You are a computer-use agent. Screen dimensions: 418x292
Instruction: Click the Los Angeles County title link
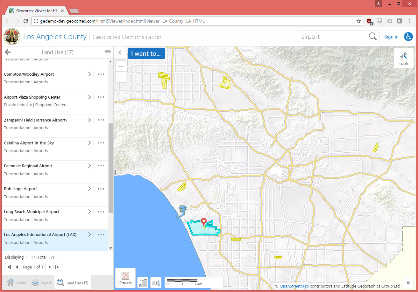click(x=55, y=37)
